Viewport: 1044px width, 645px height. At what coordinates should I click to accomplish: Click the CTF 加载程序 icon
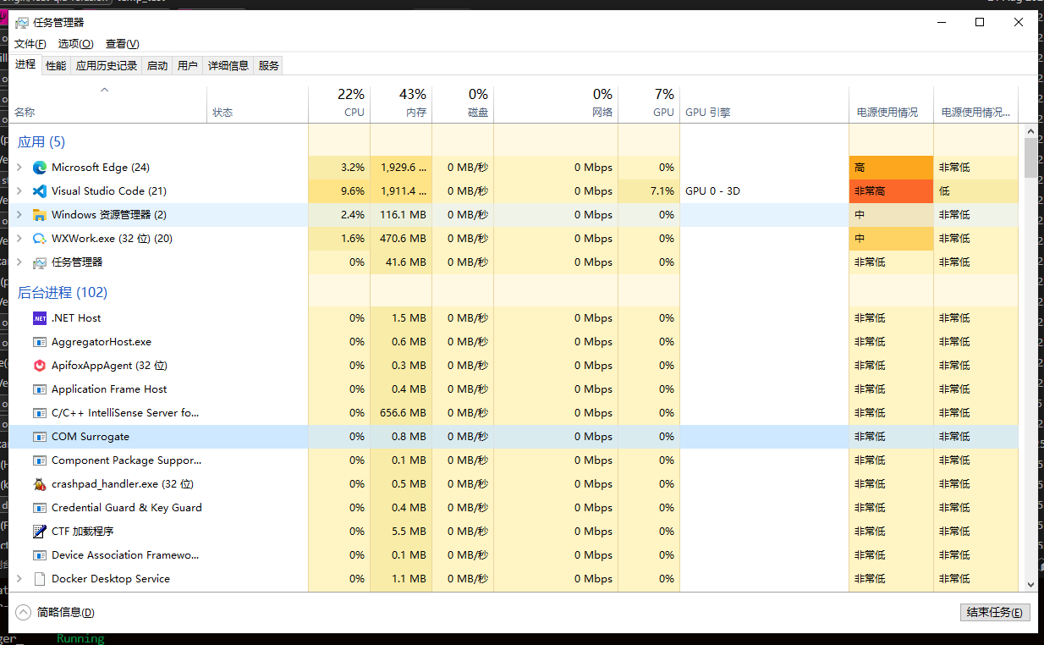(39, 532)
